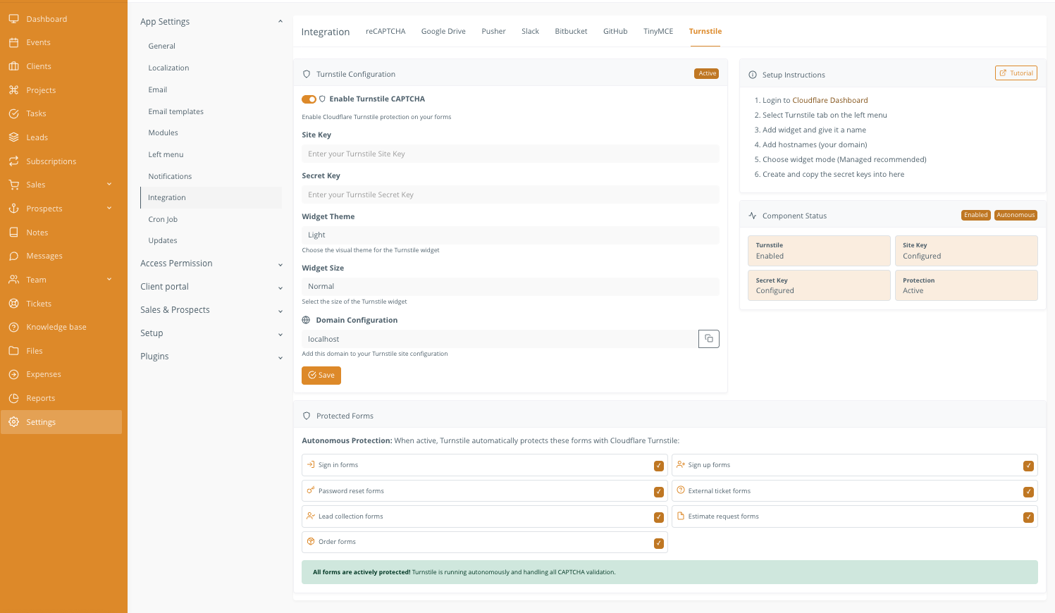Click the Turnstile Site Key input field
This screenshot has height=613, width=1055.
(x=510, y=153)
